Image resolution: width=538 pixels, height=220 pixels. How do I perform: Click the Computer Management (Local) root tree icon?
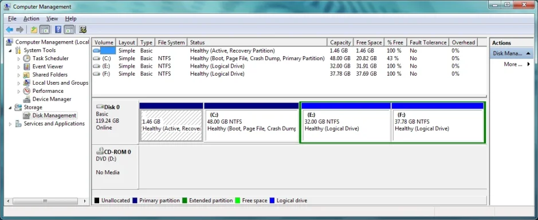pos(10,42)
